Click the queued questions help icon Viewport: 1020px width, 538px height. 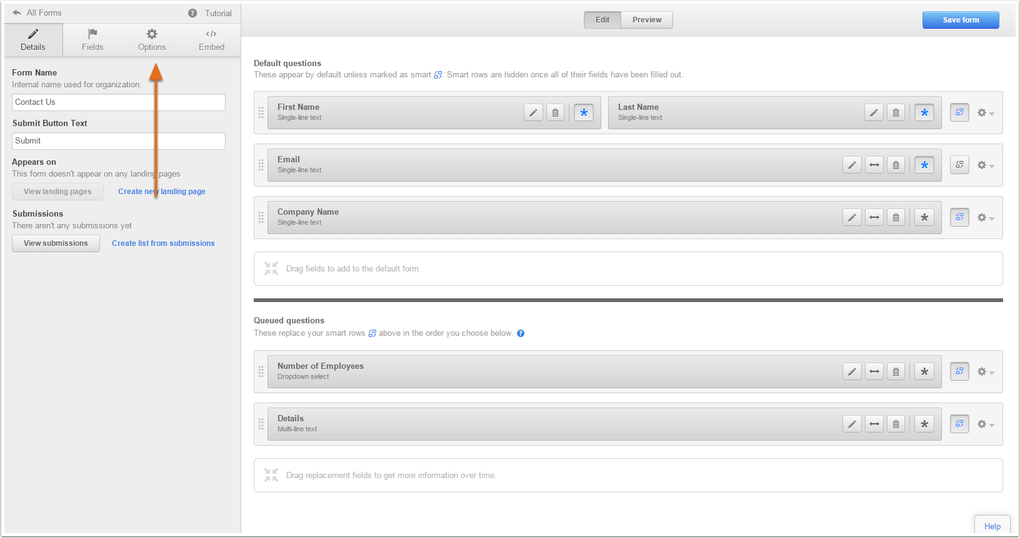coord(521,333)
